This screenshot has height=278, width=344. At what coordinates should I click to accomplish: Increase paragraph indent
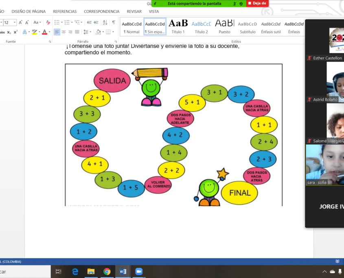point(96,22)
